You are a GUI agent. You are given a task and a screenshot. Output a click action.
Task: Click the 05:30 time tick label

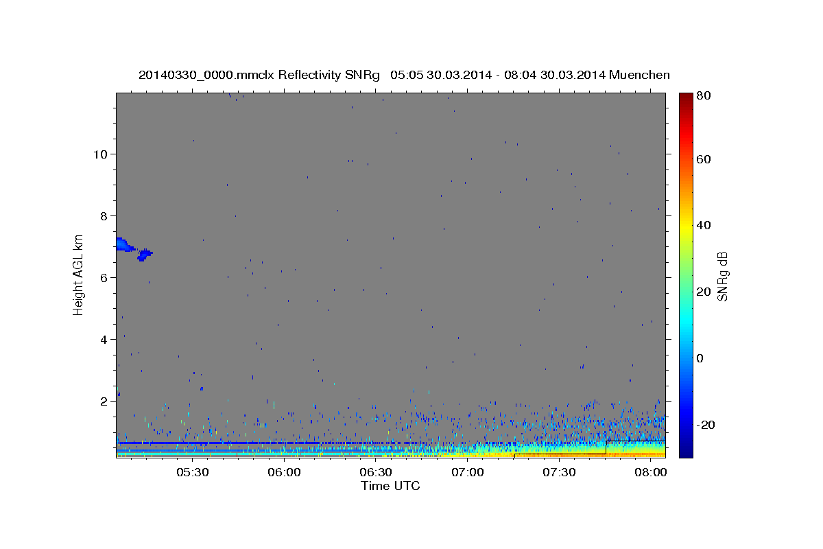[192, 472]
